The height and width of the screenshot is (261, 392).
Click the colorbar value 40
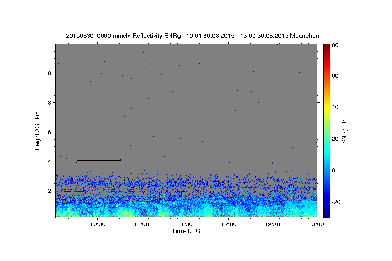(335, 107)
